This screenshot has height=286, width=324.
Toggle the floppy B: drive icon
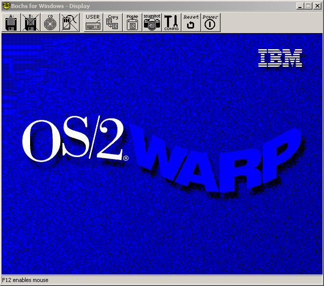[x=31, y=23]
